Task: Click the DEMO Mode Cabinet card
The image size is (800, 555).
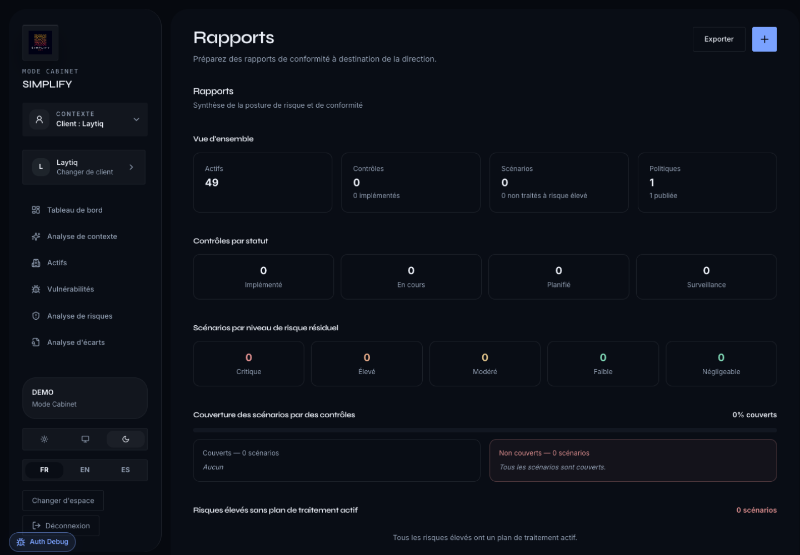Action: [85, 398]
